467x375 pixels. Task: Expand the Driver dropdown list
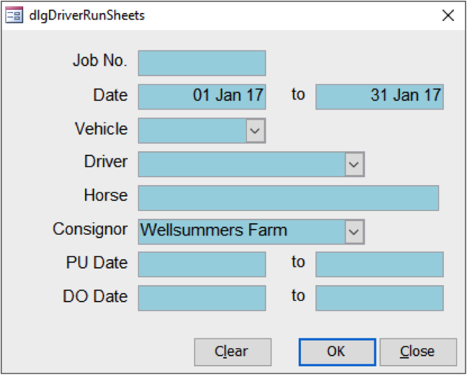(354, 164)
